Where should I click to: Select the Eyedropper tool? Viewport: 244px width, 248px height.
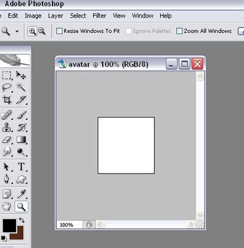click(x=21, y=194)
